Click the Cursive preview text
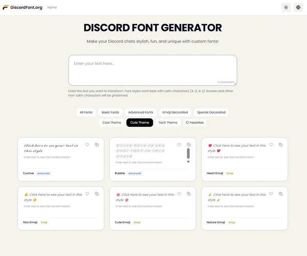 (x=51, y=148)
